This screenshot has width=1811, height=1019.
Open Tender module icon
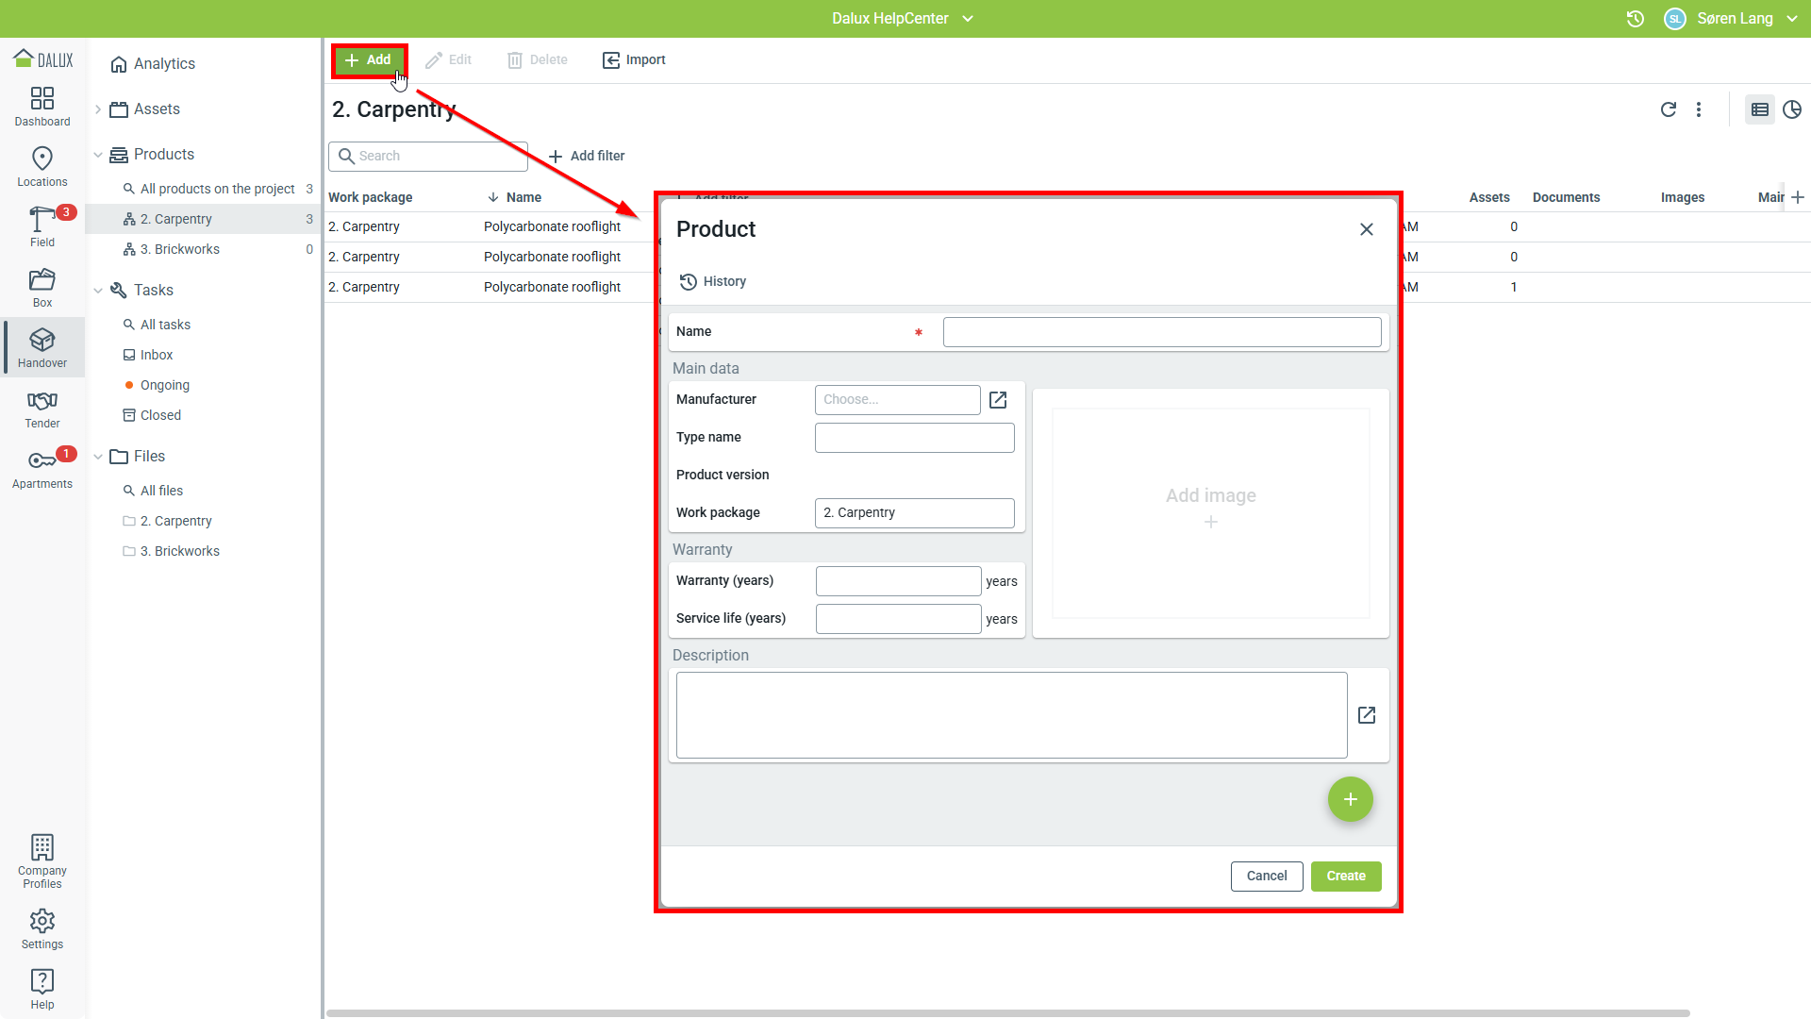(x=42, y=408)
